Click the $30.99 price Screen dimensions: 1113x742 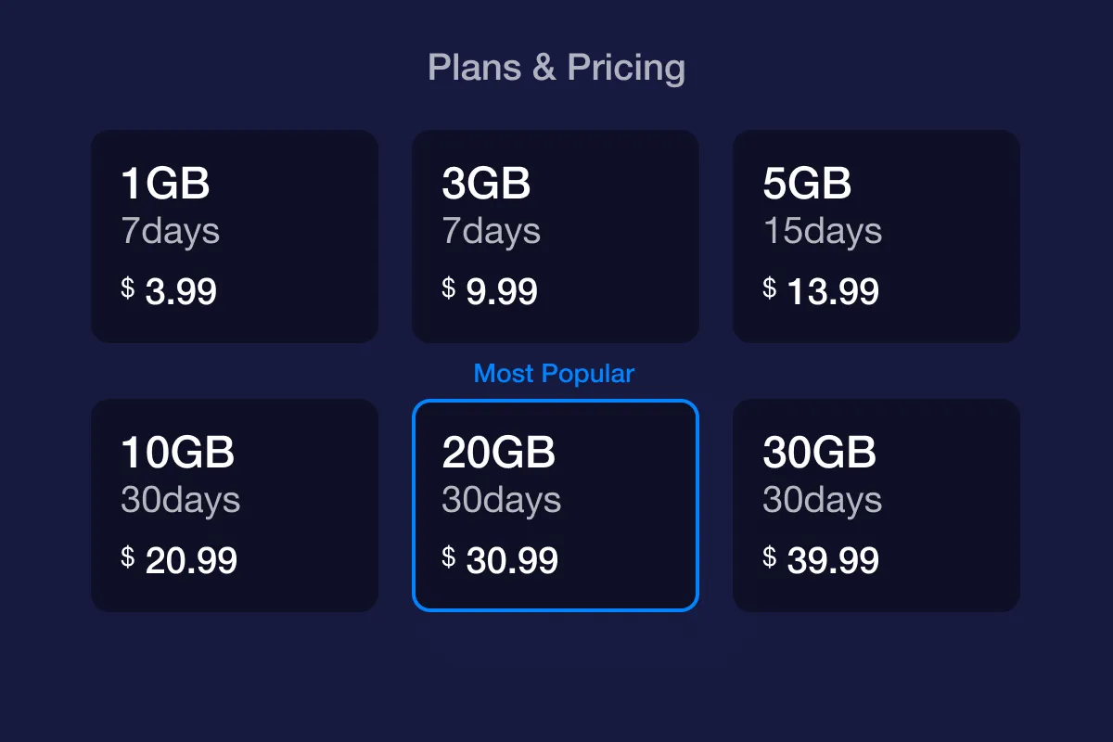[501, 560]
